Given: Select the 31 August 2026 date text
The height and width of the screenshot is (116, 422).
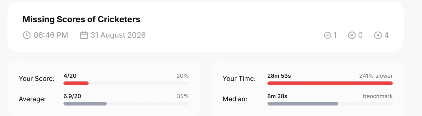Looking at the screenshot, I should pos(118,35).
